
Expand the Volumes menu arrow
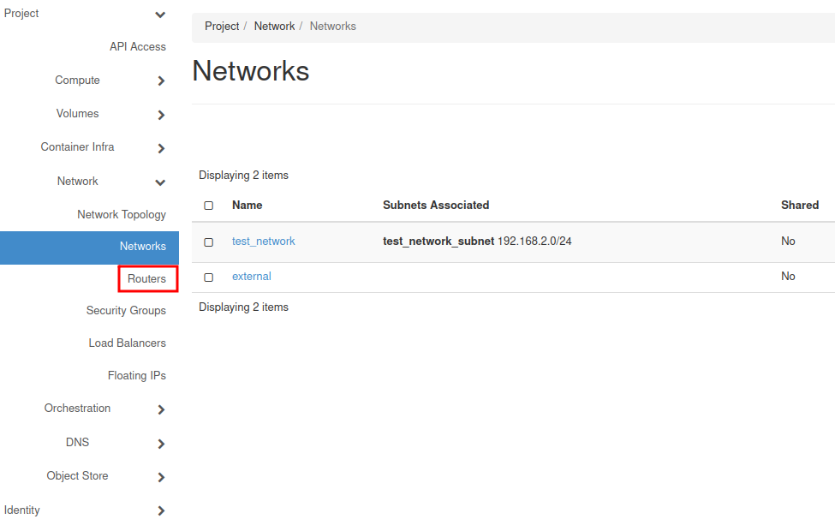pyautogui.click(x=161, y=115)
